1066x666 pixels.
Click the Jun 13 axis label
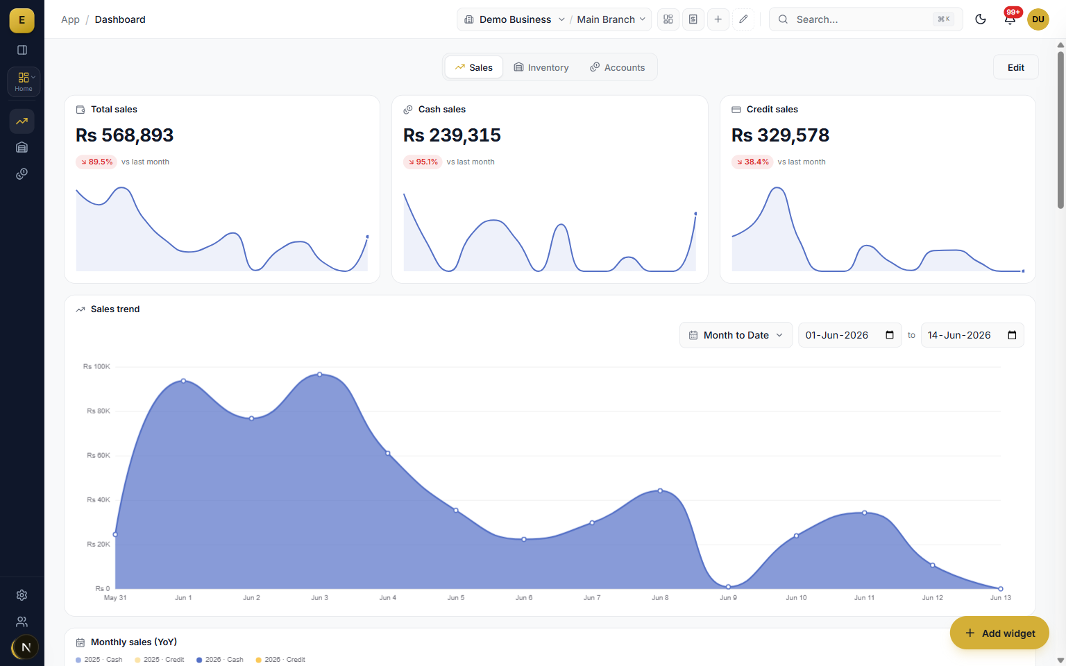1001,597
